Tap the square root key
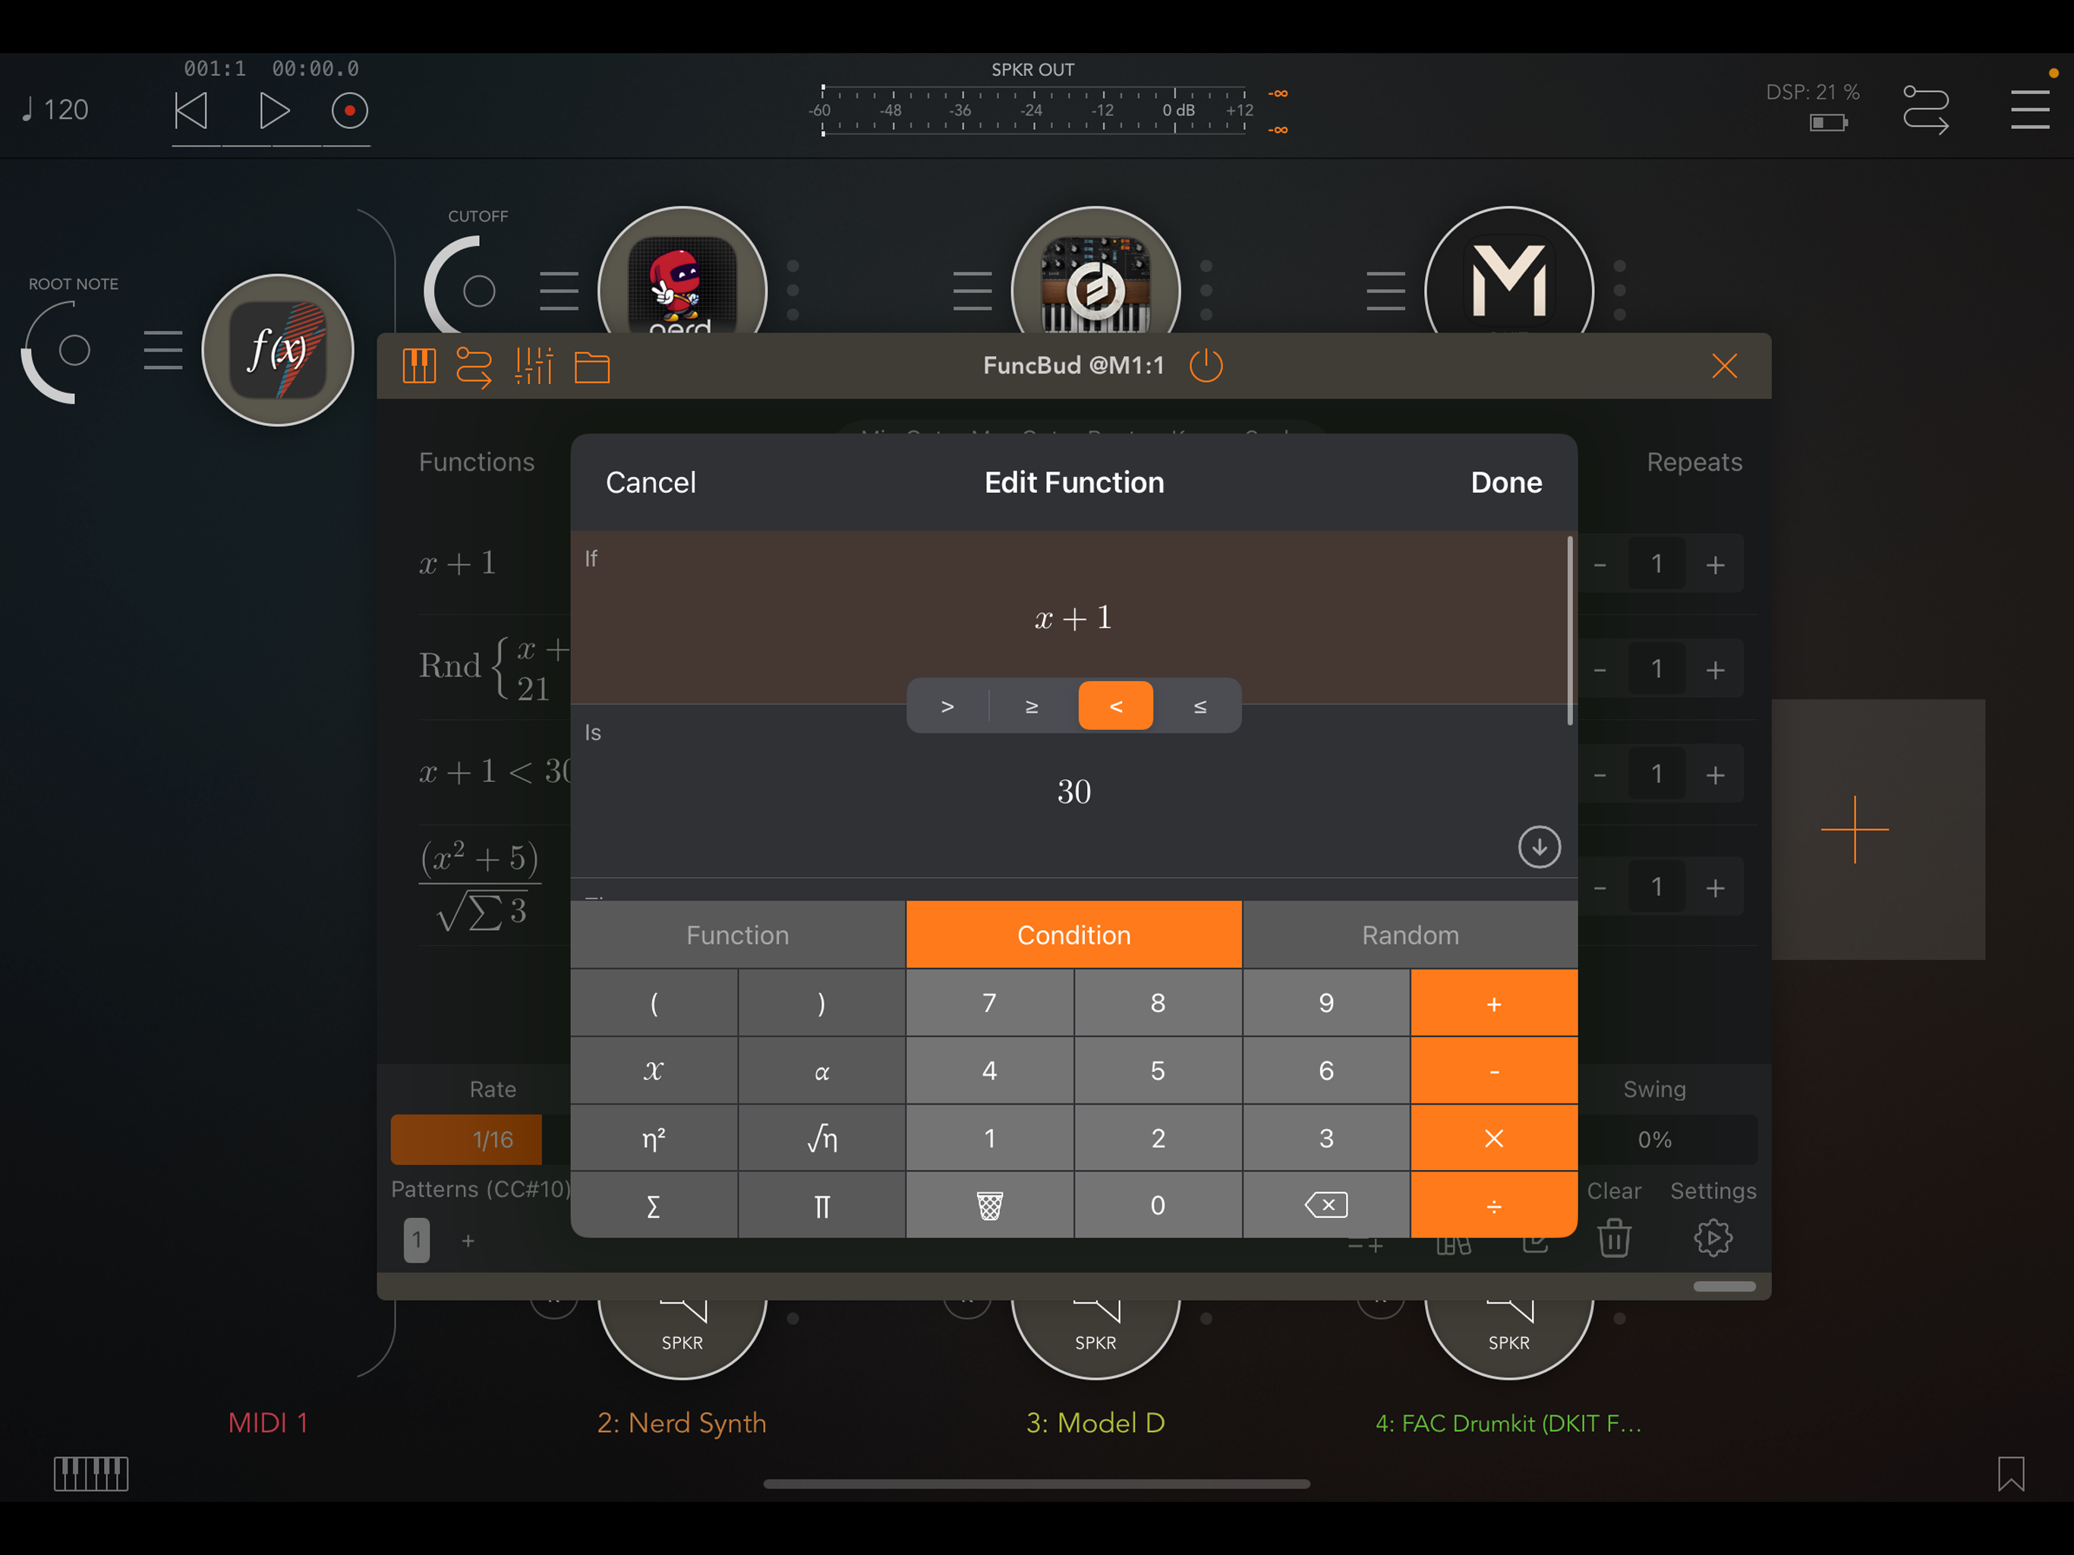The image size is (2074, 1555). (821, 1137)
